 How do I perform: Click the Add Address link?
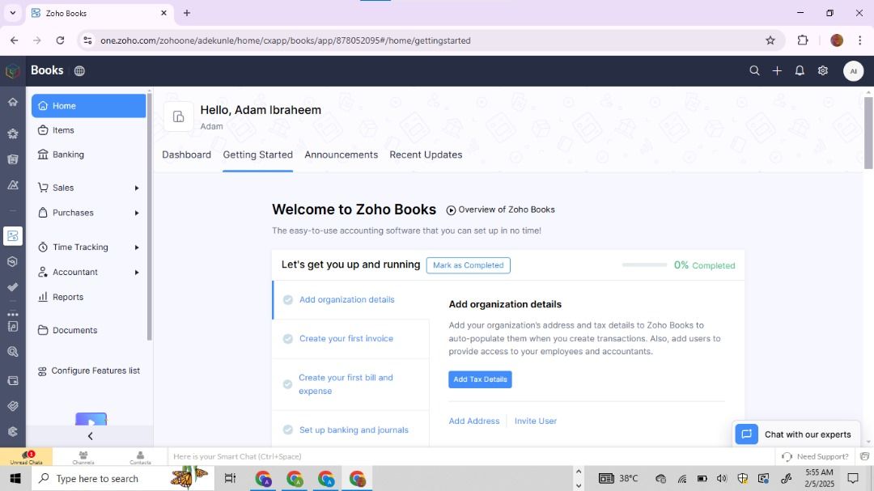click(x=473, y=421)
